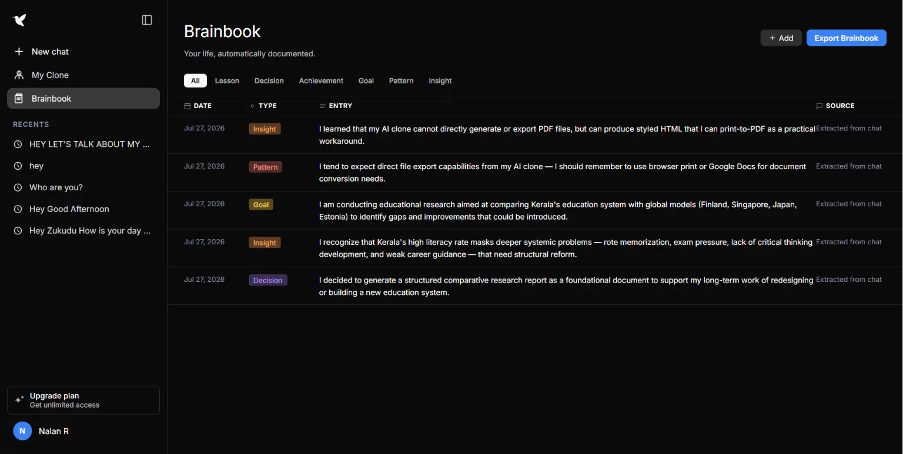This screenshot has width=903, height=454.
Task: Select the Decision filter tab
Action: 269,80
